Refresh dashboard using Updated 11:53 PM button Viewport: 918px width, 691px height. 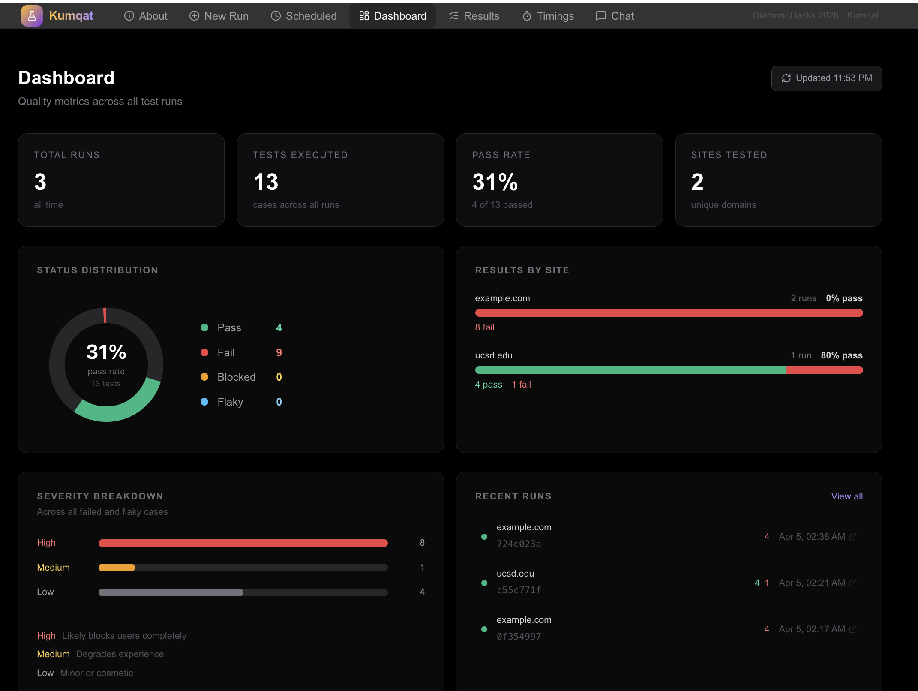[x=826, y=78]
